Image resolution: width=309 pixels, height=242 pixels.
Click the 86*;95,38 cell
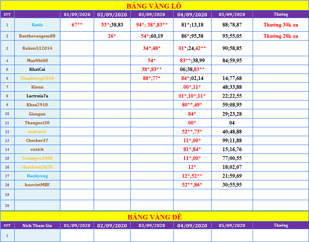click(x=192, y=36)
